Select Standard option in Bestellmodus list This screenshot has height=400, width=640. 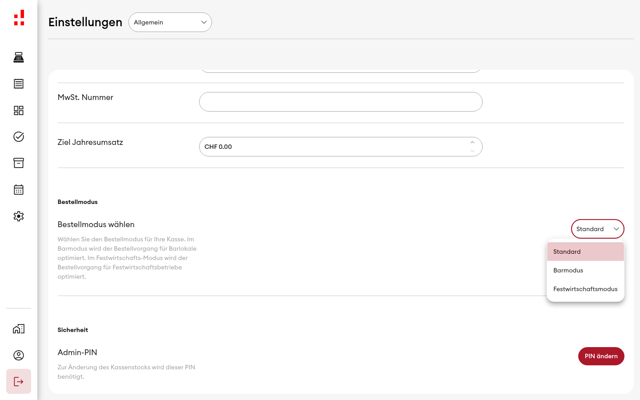point(585,252)
